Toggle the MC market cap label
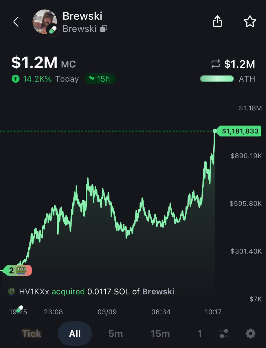The image size is (266, 348). [69, 64]
